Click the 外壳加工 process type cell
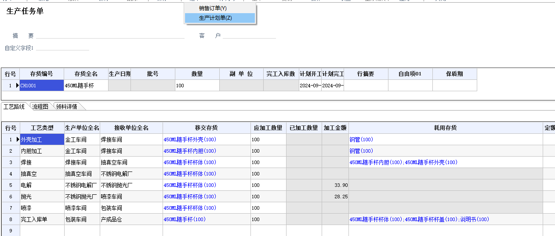 pyautogui.click(x=42, y=139)
